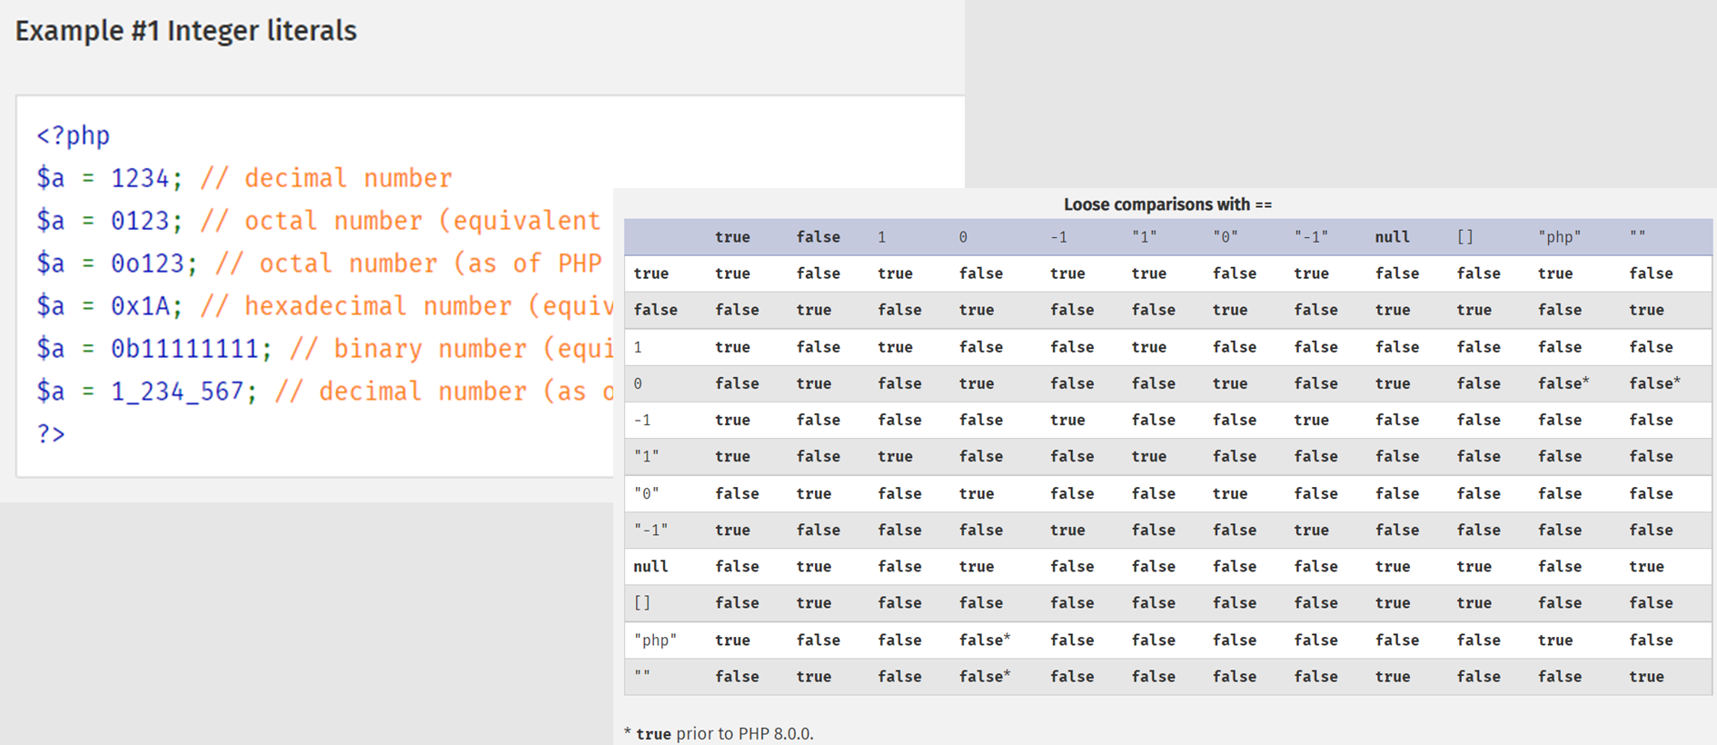
Task: Click the "null" column header in the table
Action: (1392, 237)
